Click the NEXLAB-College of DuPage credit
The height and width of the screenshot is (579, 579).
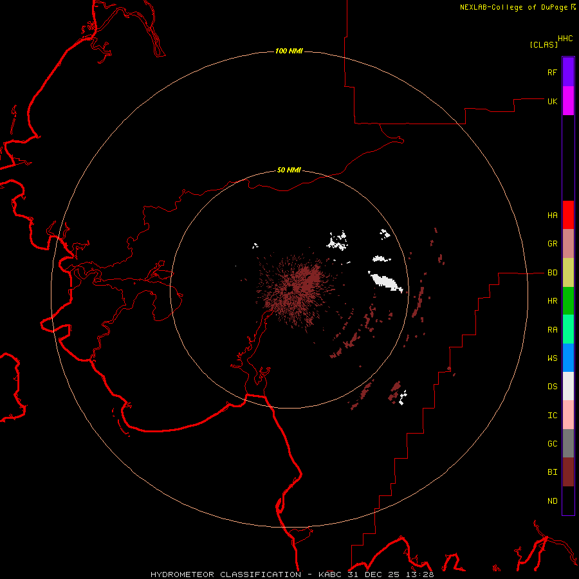point(513,7)
